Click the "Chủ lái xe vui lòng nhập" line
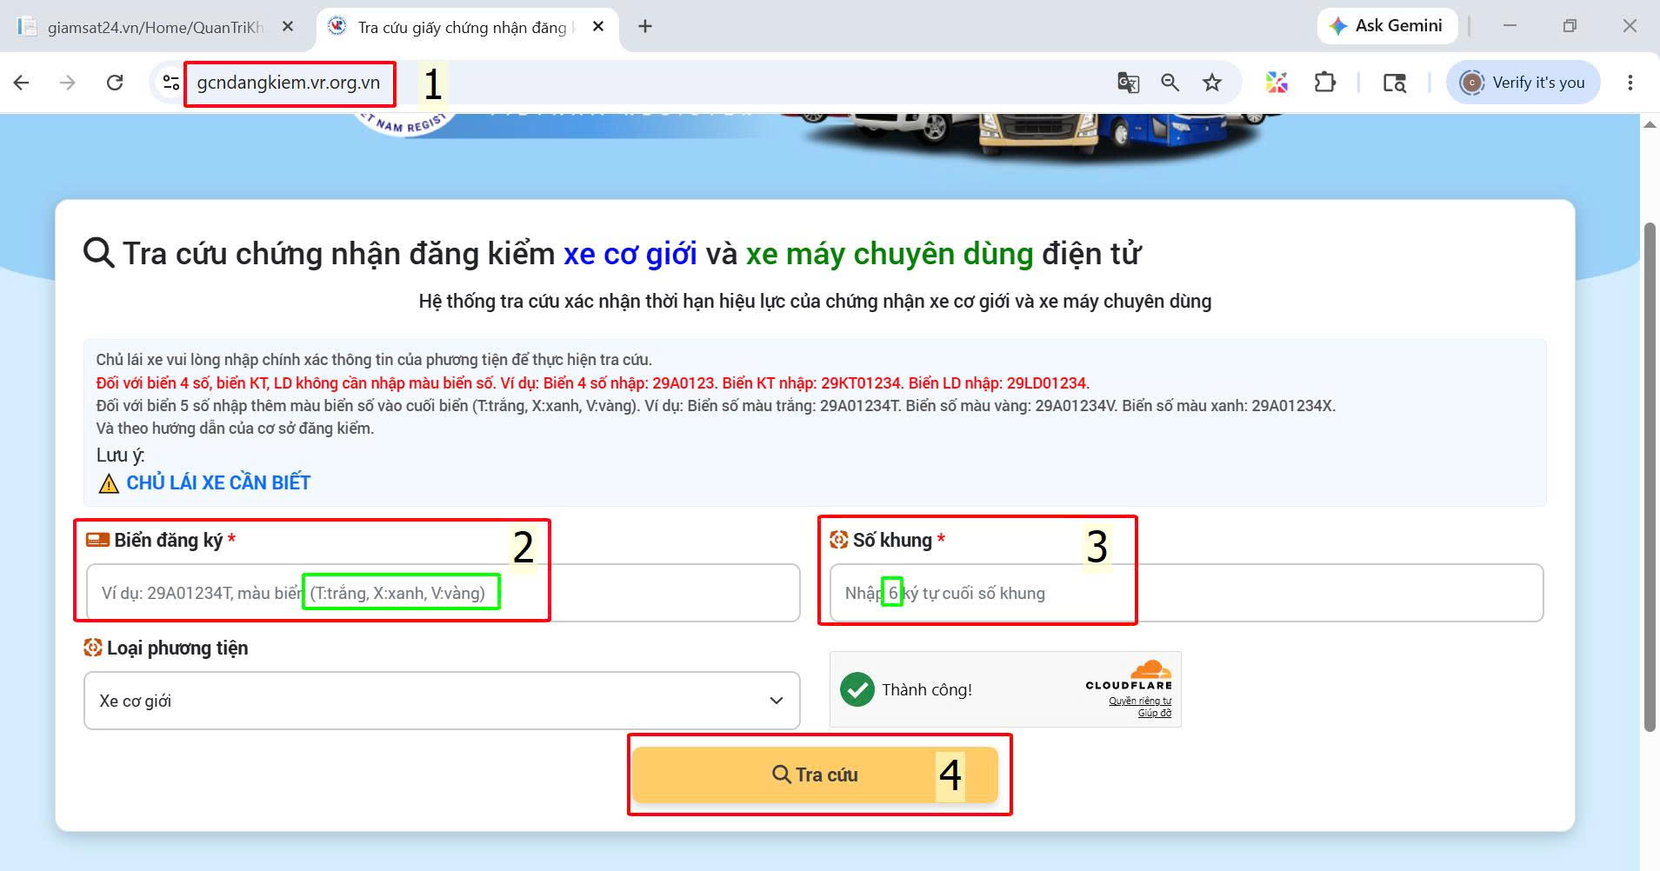1660x871 pixels. tap(374, 360)
